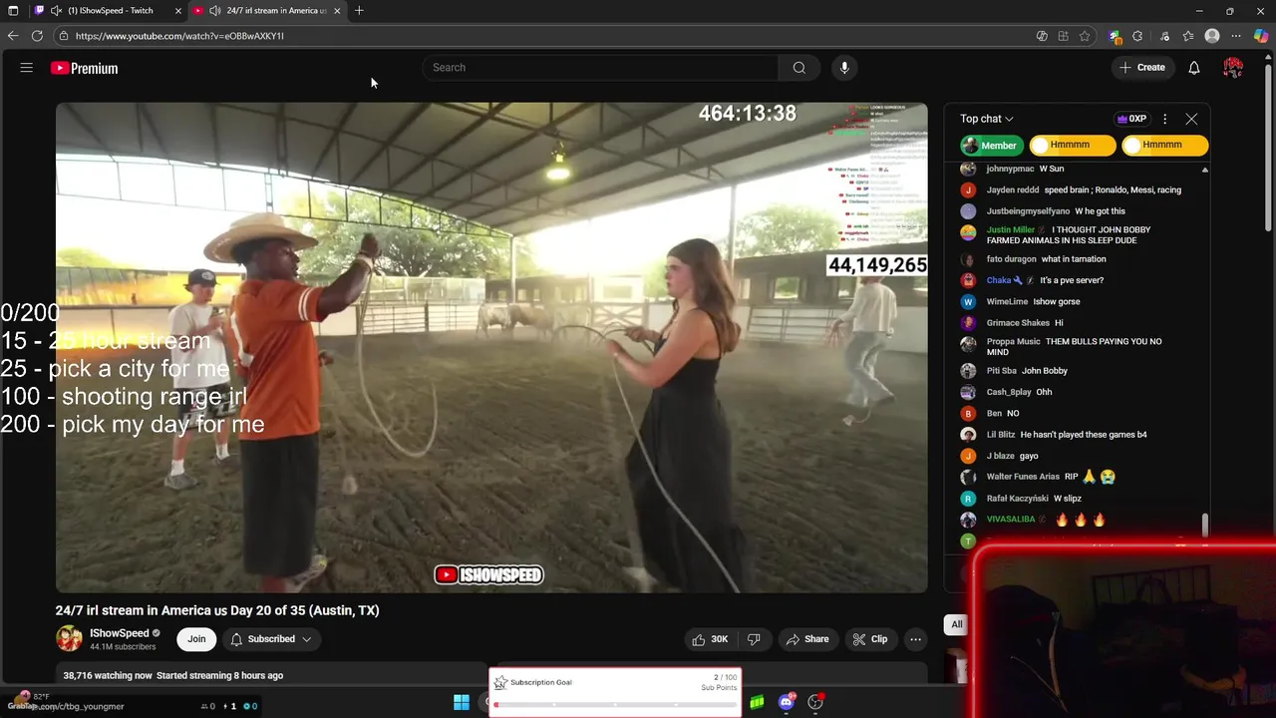The height and width of the screenshot is (718, 1276).
Task: Focus the YouTube search field
Action: pos(601,68)
